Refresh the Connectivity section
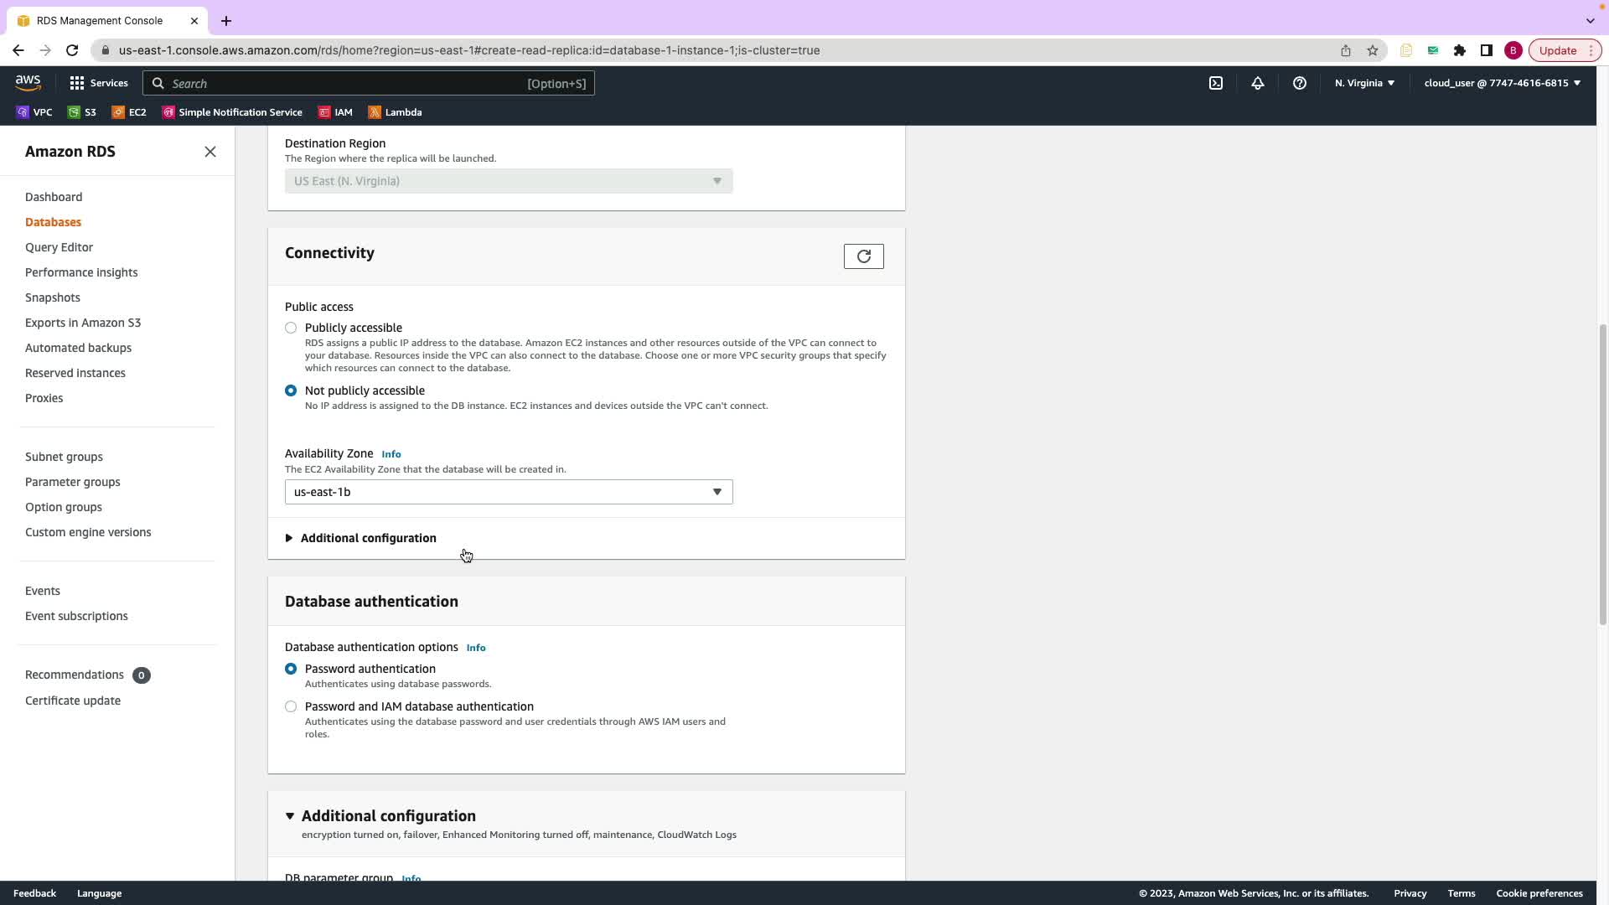1609x905 pixels. (863, 256)
